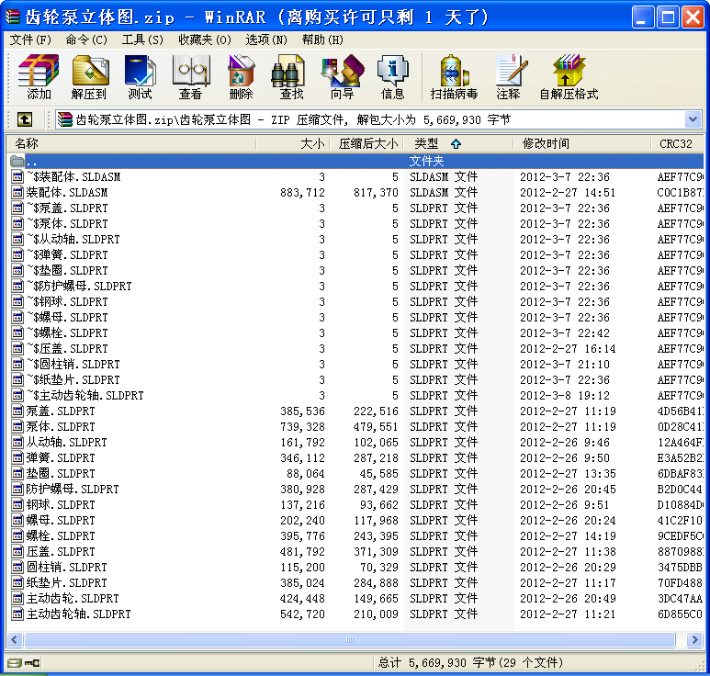
Task: Click the 自解压格式 (SFX) icon
Action: [568, 76]
